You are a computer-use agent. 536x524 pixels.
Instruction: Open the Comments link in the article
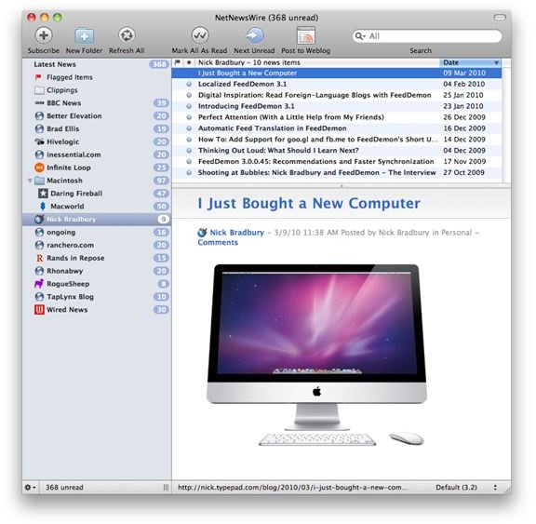point(218,242)
